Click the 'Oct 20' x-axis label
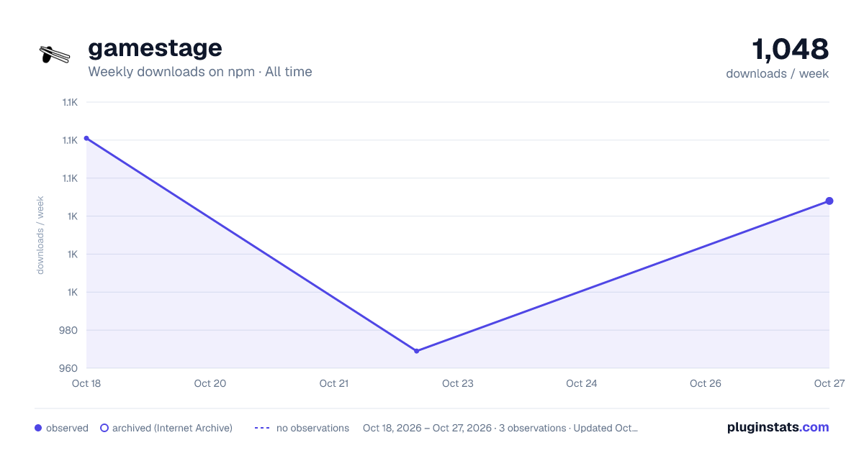 [x=210, y=383]
